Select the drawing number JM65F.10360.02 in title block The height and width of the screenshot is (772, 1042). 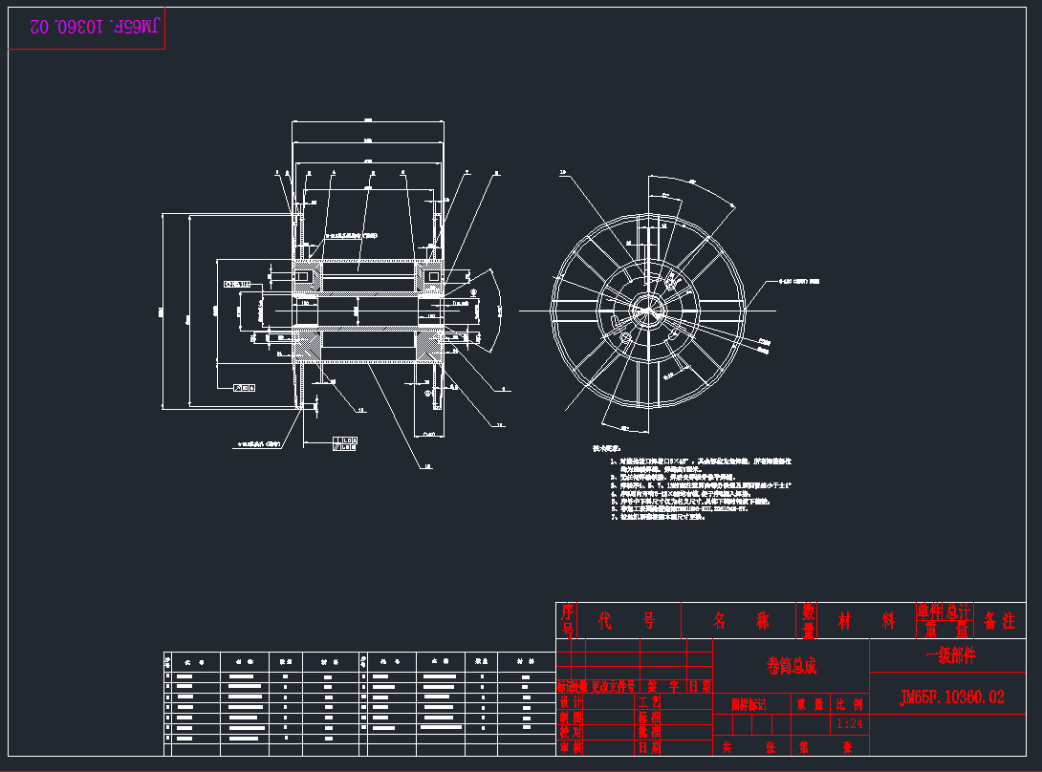coord(951,697)
